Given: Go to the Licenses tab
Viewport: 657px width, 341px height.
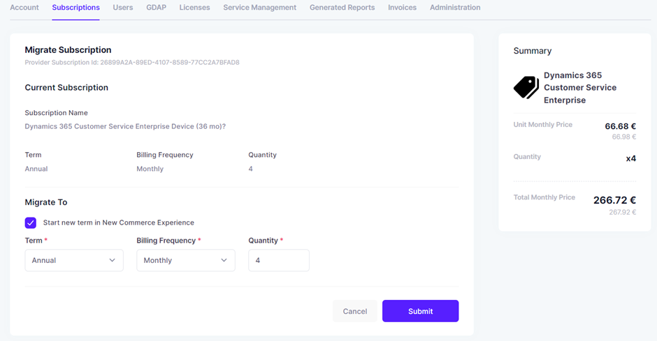Looking at the screenshot, I should click(194, 8).
